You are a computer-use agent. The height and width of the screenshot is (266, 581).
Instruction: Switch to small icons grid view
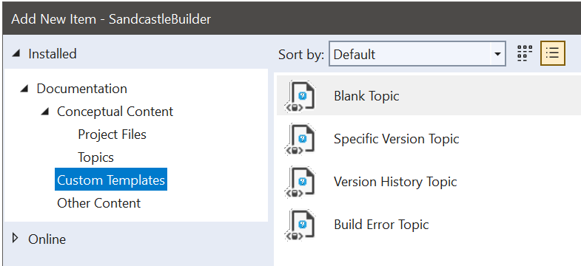(524, 54)
